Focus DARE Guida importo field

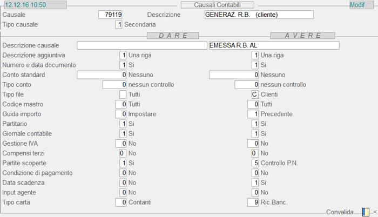[x=120, y=114]
